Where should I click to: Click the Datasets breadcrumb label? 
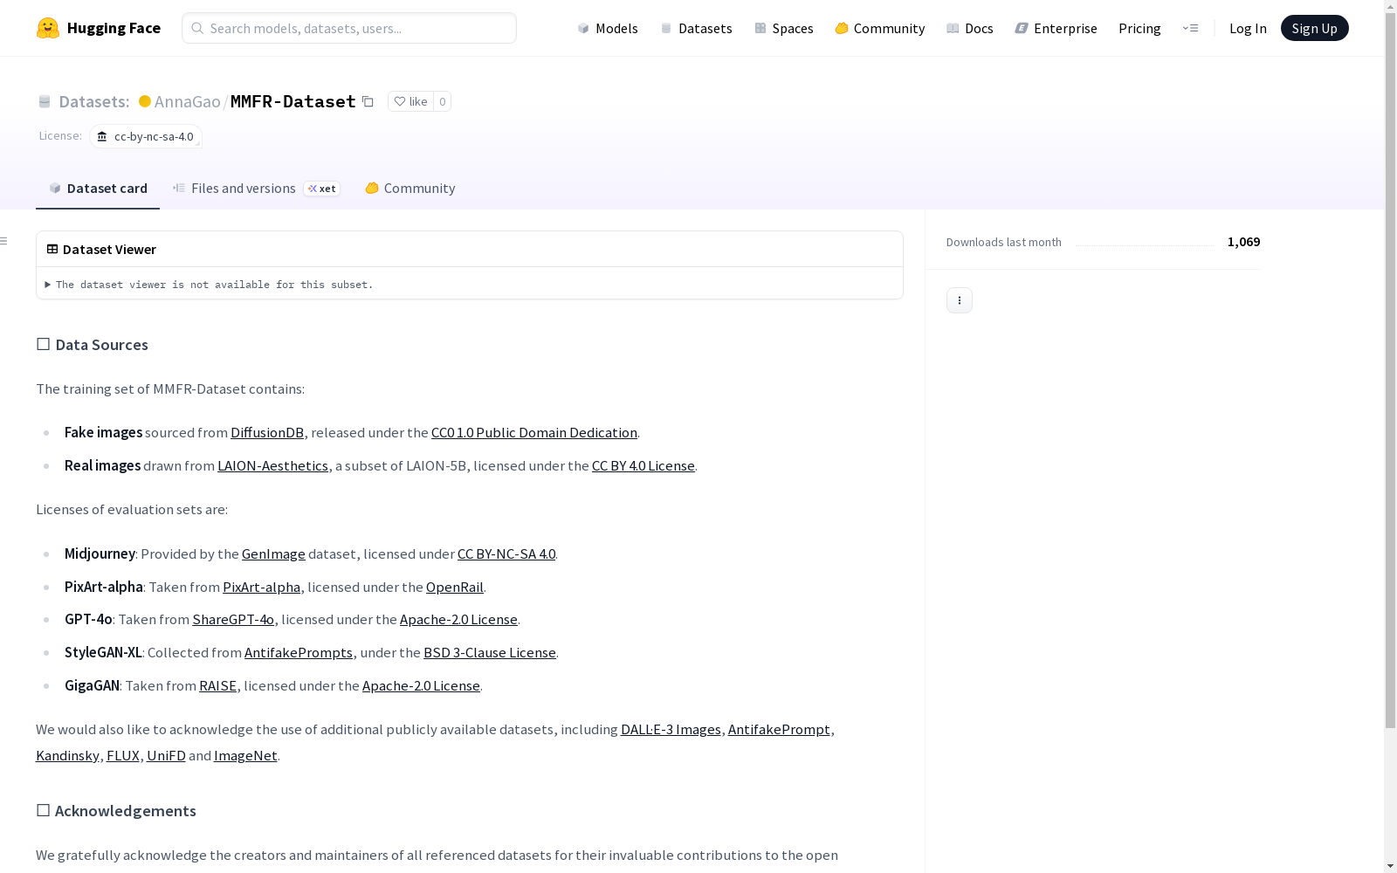94,102
